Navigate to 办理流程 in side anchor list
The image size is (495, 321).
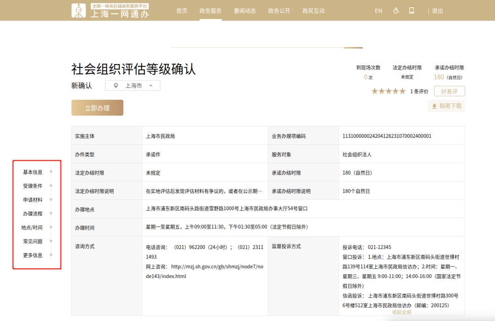[x=33, y=213]
